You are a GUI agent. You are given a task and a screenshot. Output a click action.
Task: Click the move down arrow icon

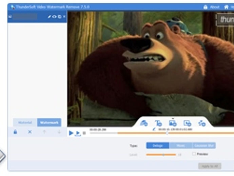coord(59,132)
